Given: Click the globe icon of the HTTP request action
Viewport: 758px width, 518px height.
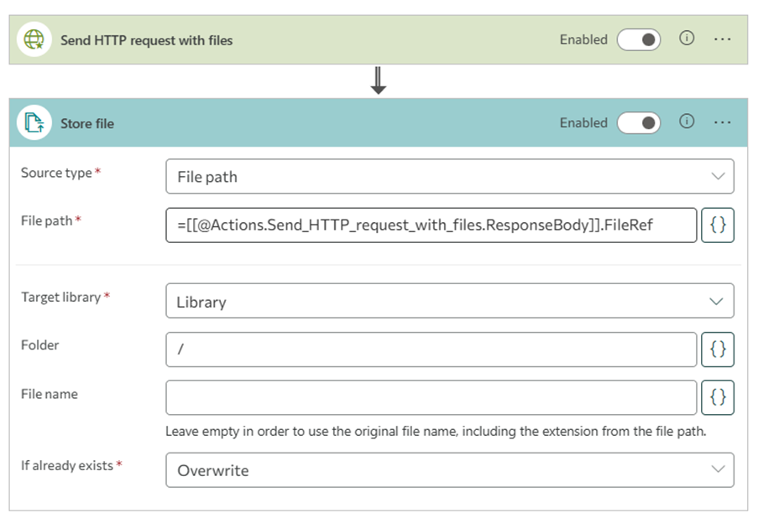Looking at the screenshot, I should click(34, 39).
